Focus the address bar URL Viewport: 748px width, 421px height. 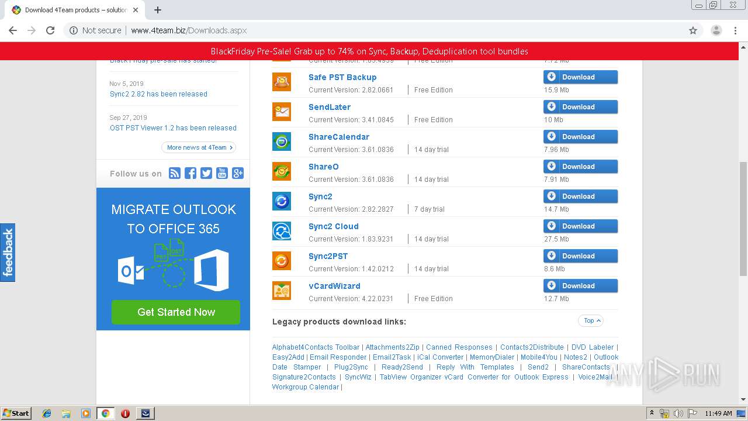pos(189,30)
